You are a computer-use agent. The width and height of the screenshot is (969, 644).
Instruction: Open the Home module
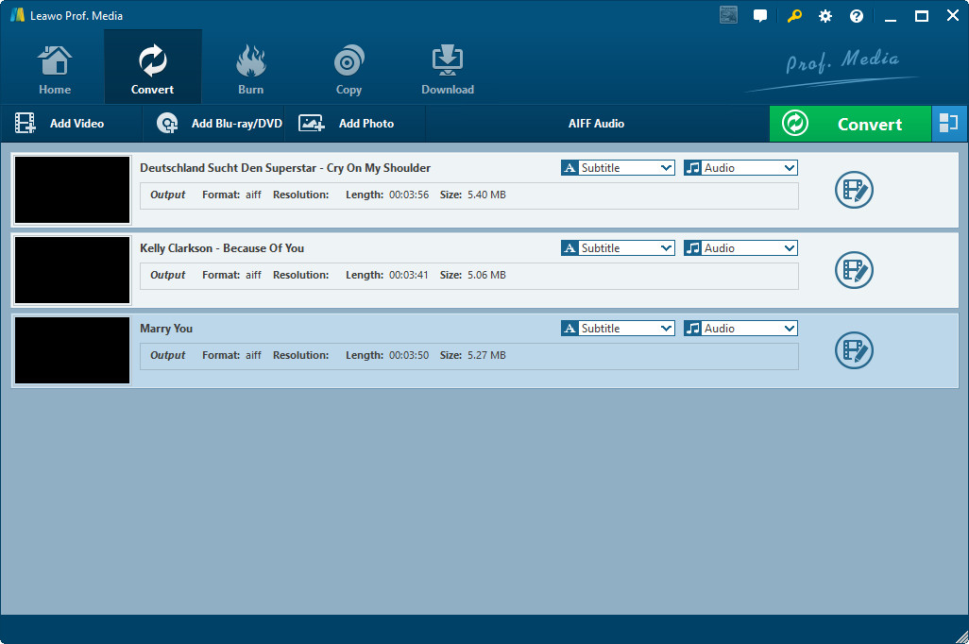click(x=55, y=69)
